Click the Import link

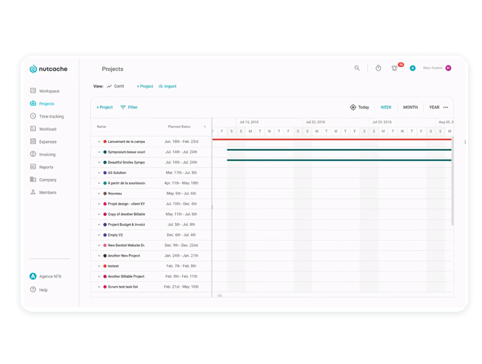pos(167,86)
